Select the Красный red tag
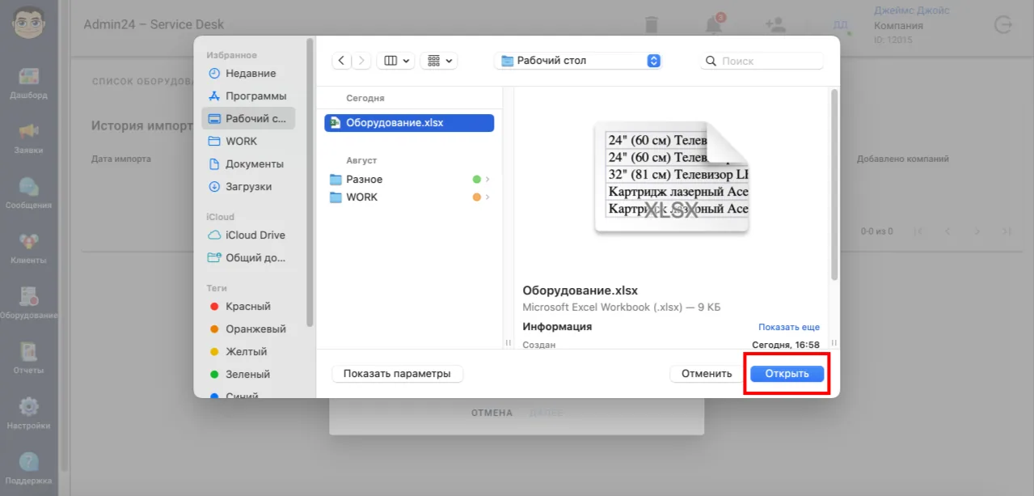This screenshot has width=1034, height=496. pyautogui.click(x=247, y=307)
